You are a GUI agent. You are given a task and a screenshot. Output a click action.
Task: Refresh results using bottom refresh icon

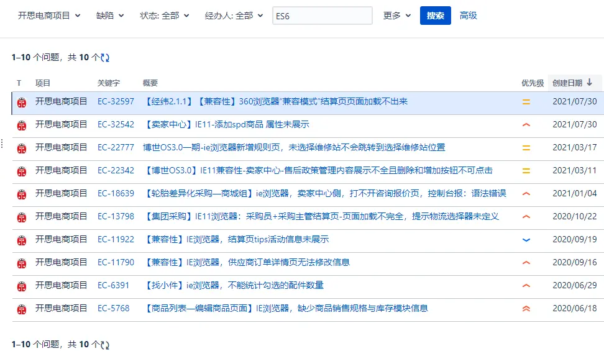click(105, 345)
